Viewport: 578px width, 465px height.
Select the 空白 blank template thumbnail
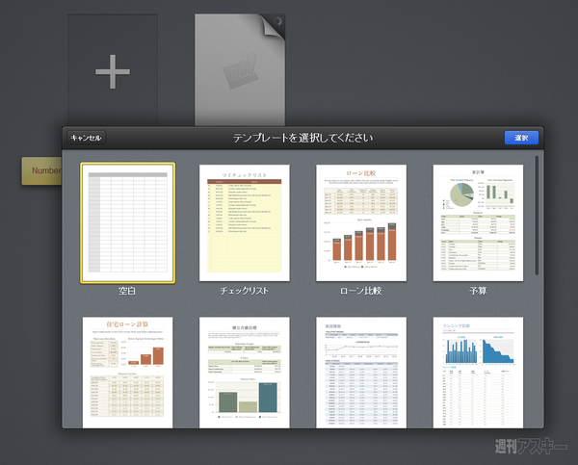coord(127,223)
